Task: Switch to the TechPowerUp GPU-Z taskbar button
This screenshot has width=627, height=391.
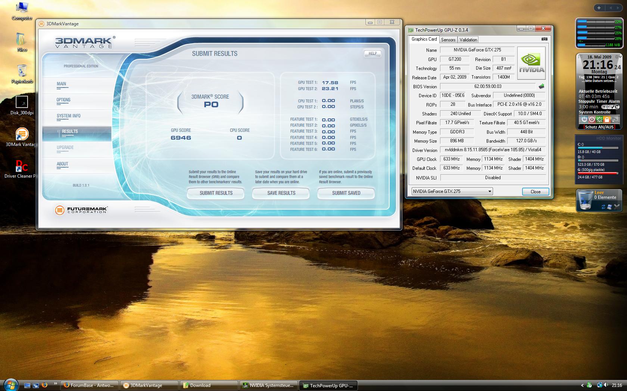Action: [x=329, y=385]
